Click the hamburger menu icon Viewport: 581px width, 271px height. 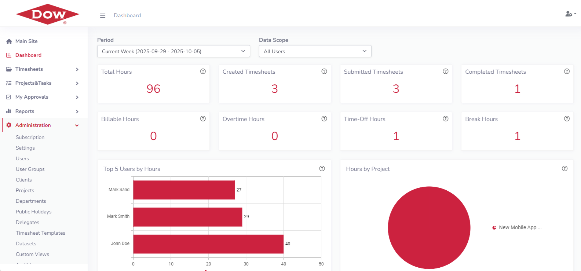click(x=103, y=16)
